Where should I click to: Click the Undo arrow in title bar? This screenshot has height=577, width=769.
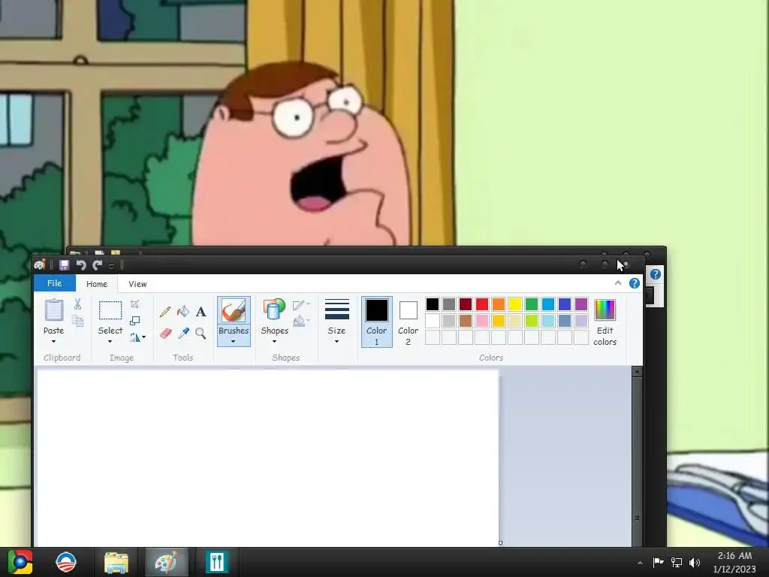pyautogui.click(x=81, y=265)
